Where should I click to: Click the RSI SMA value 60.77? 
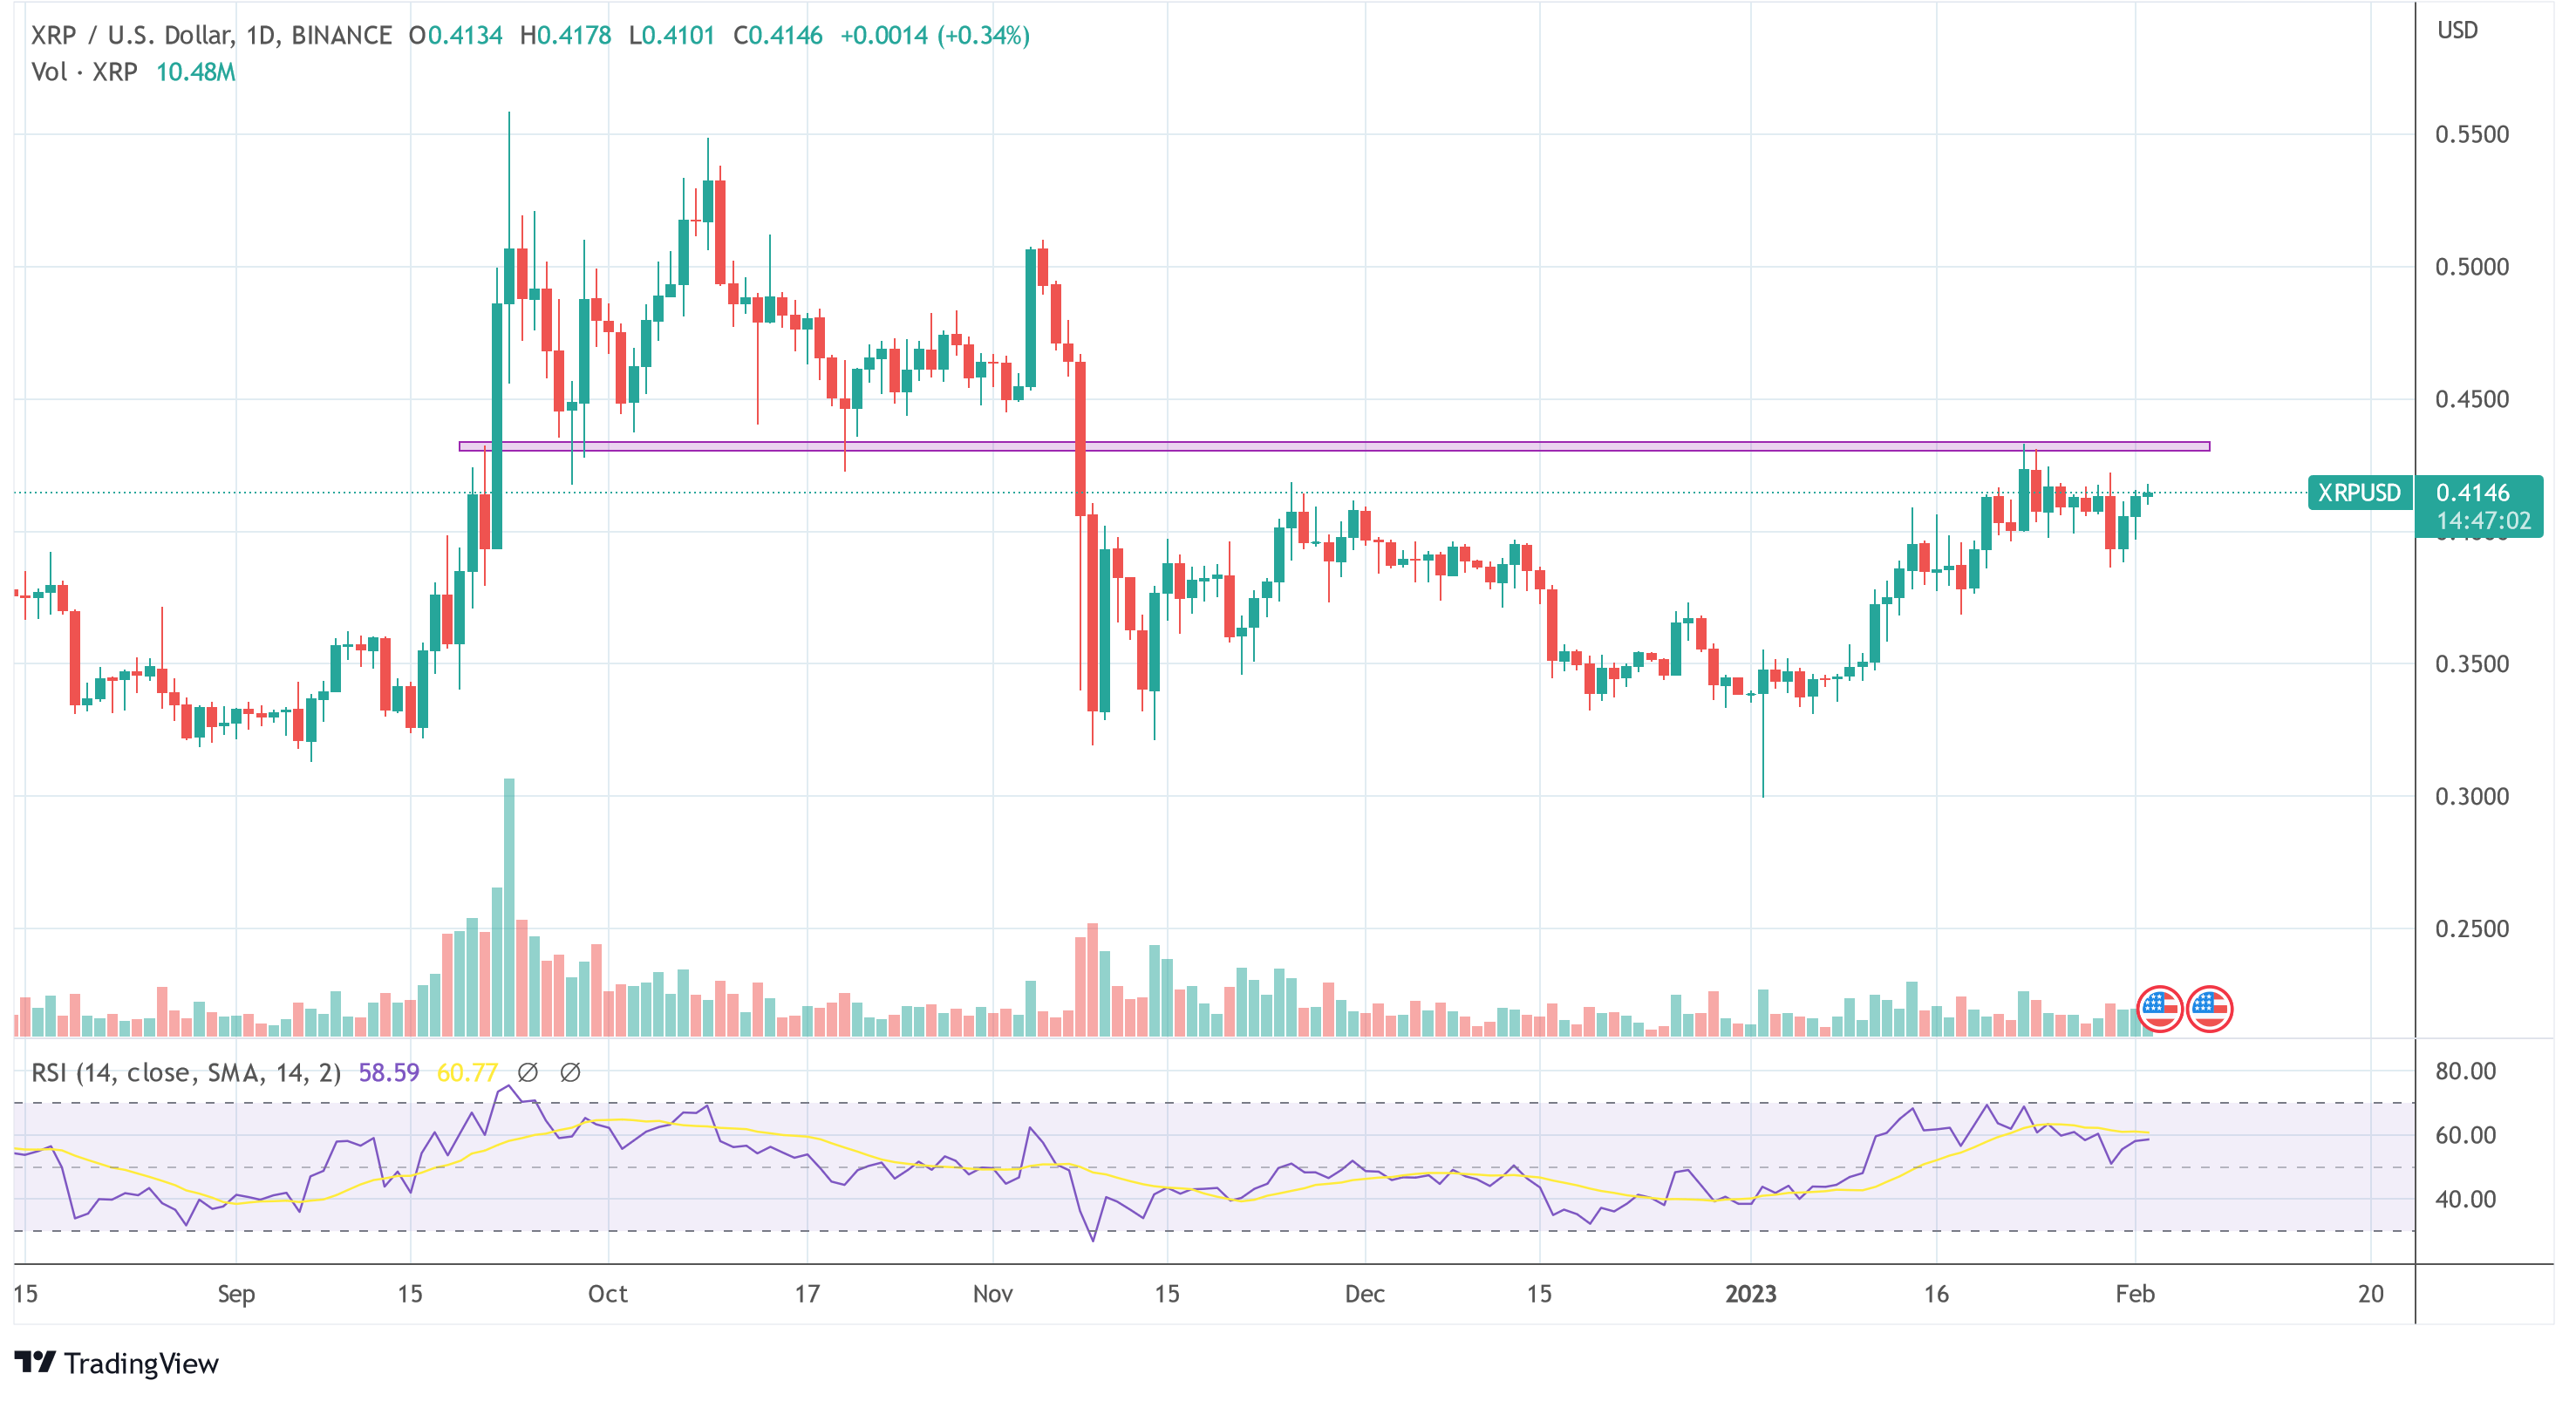[467, 1073]
